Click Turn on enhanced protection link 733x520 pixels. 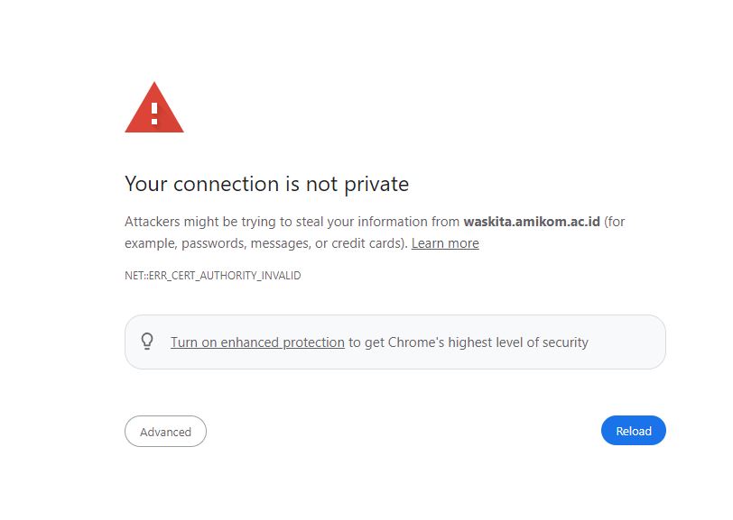[x=257, y=342]
